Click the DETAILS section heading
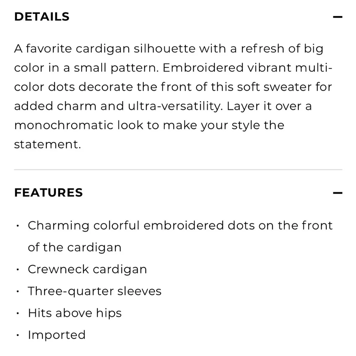356x356 pixels. tap(42, 17)
